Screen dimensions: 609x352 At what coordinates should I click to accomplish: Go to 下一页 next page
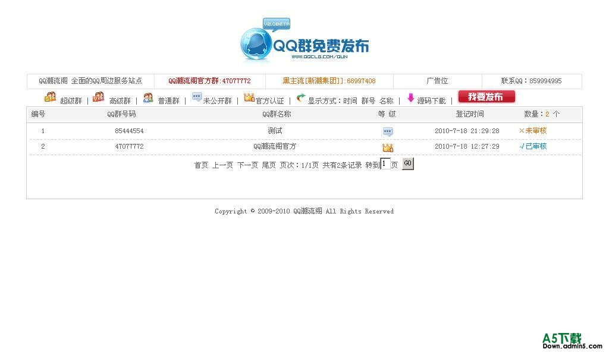coord(248,165)
